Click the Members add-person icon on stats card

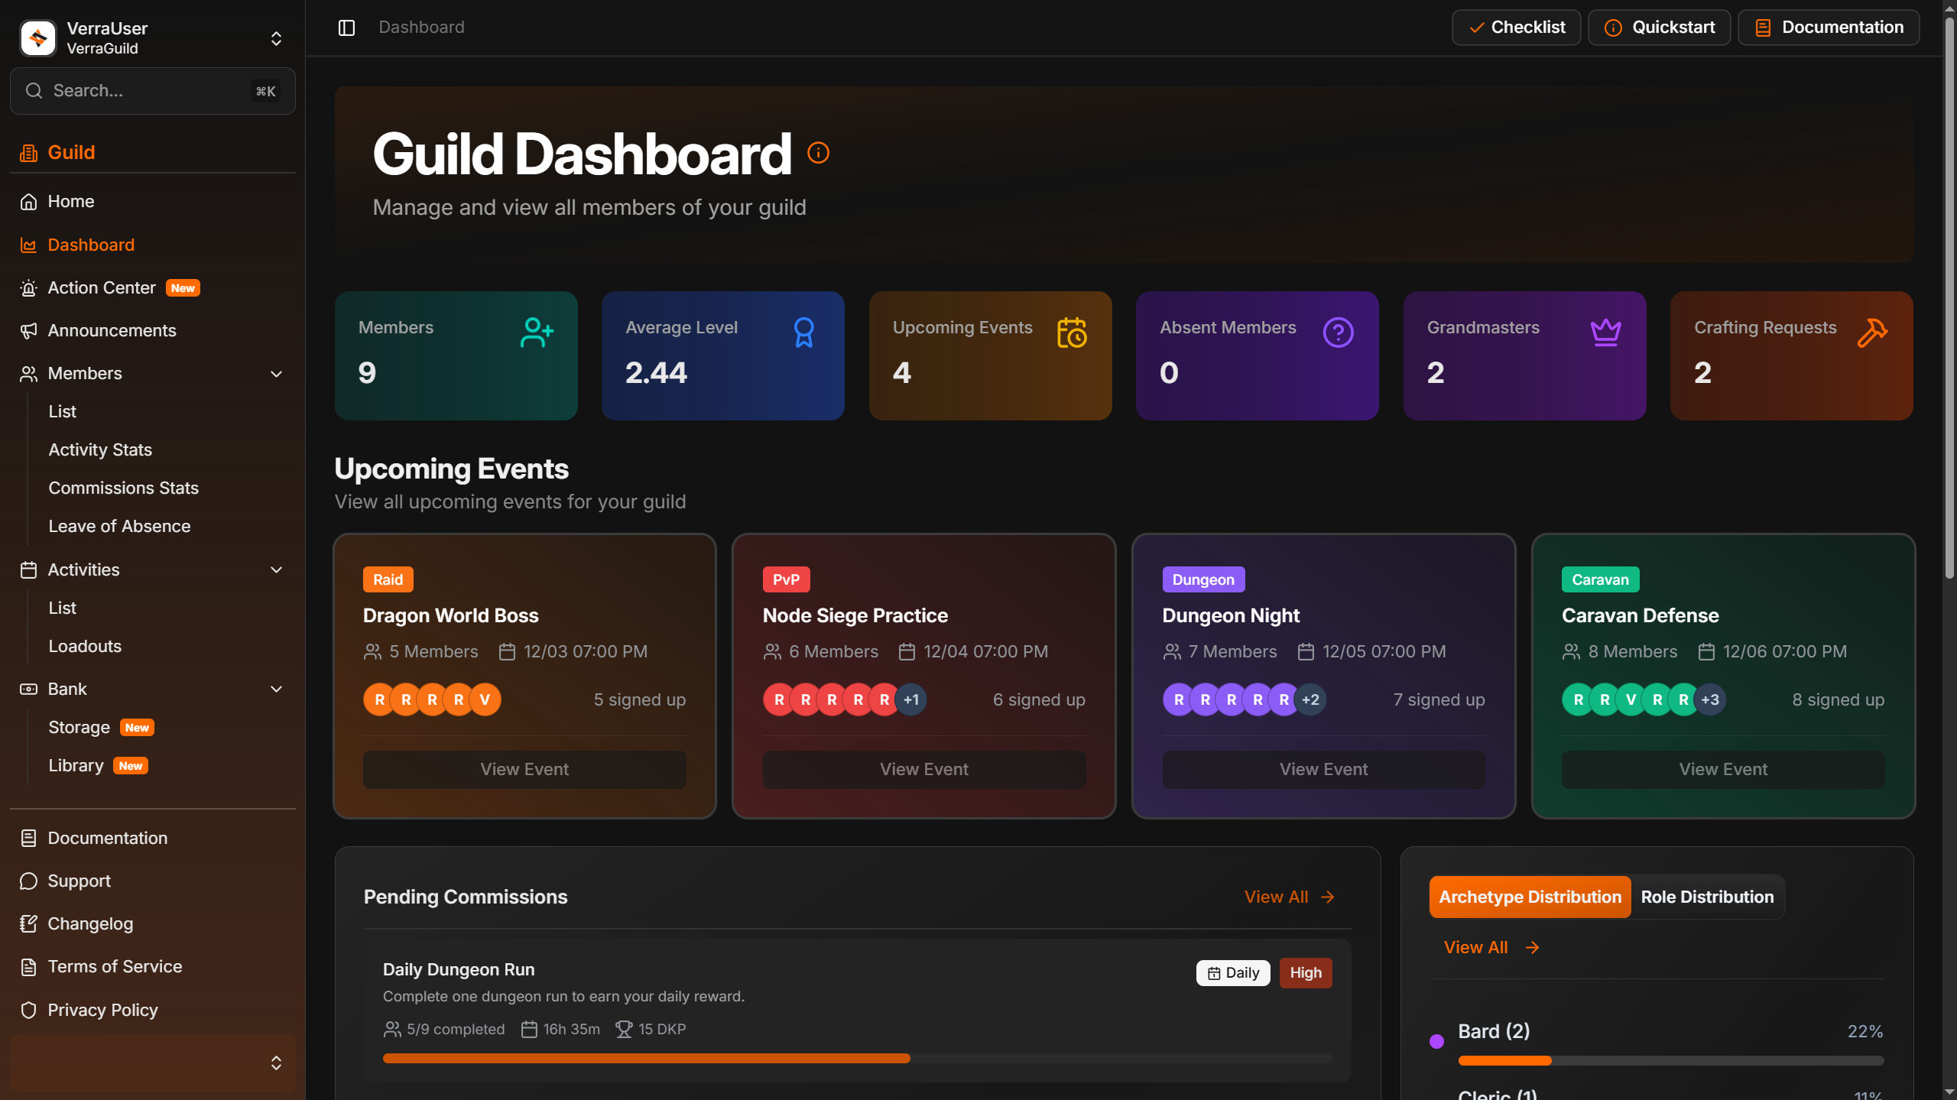click(537, 332)
